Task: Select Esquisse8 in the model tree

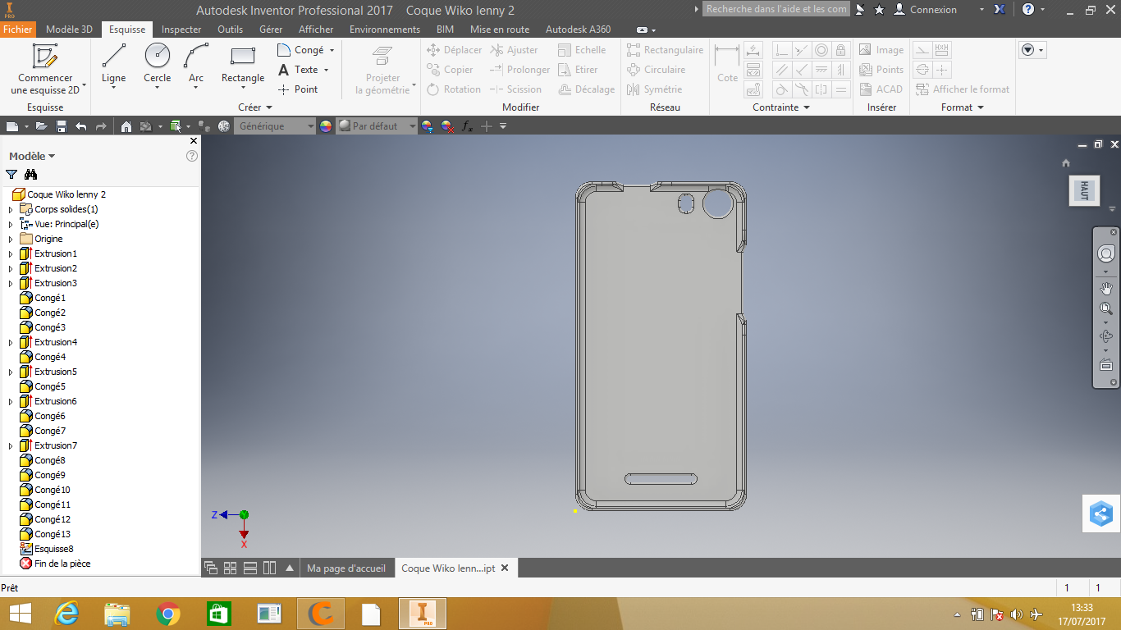Action: (46, 550)
